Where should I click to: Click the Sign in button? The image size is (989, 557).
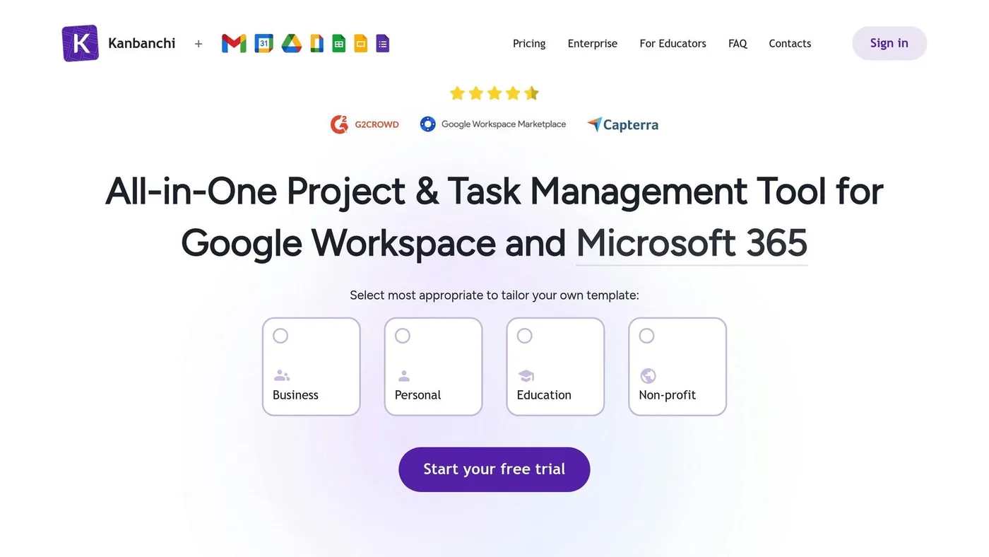tap(889, 43)
